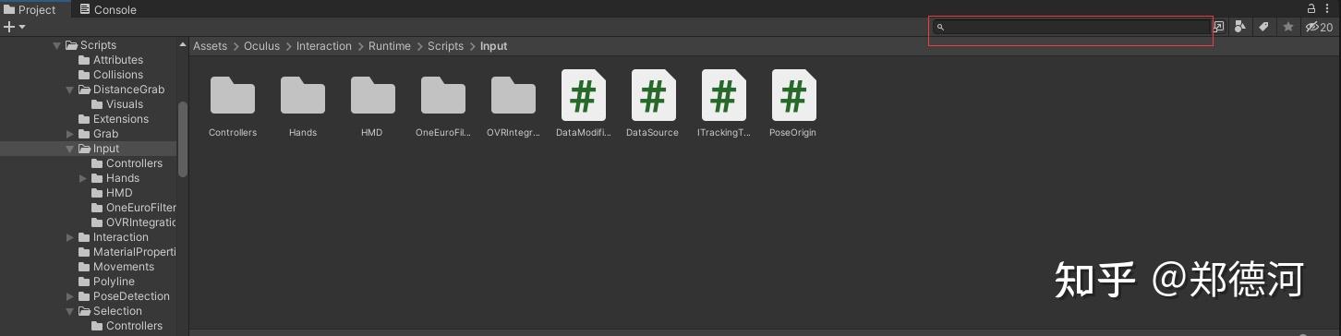Collapse the DistanceGrab folder tree item
The height and width of the screenshot is (336, 1341).
pos(71,90)
